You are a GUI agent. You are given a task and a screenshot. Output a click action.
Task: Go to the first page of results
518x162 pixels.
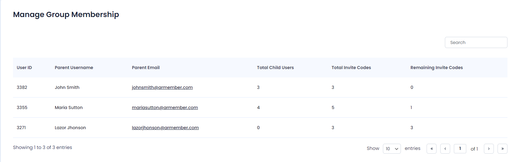pos(432,149)
